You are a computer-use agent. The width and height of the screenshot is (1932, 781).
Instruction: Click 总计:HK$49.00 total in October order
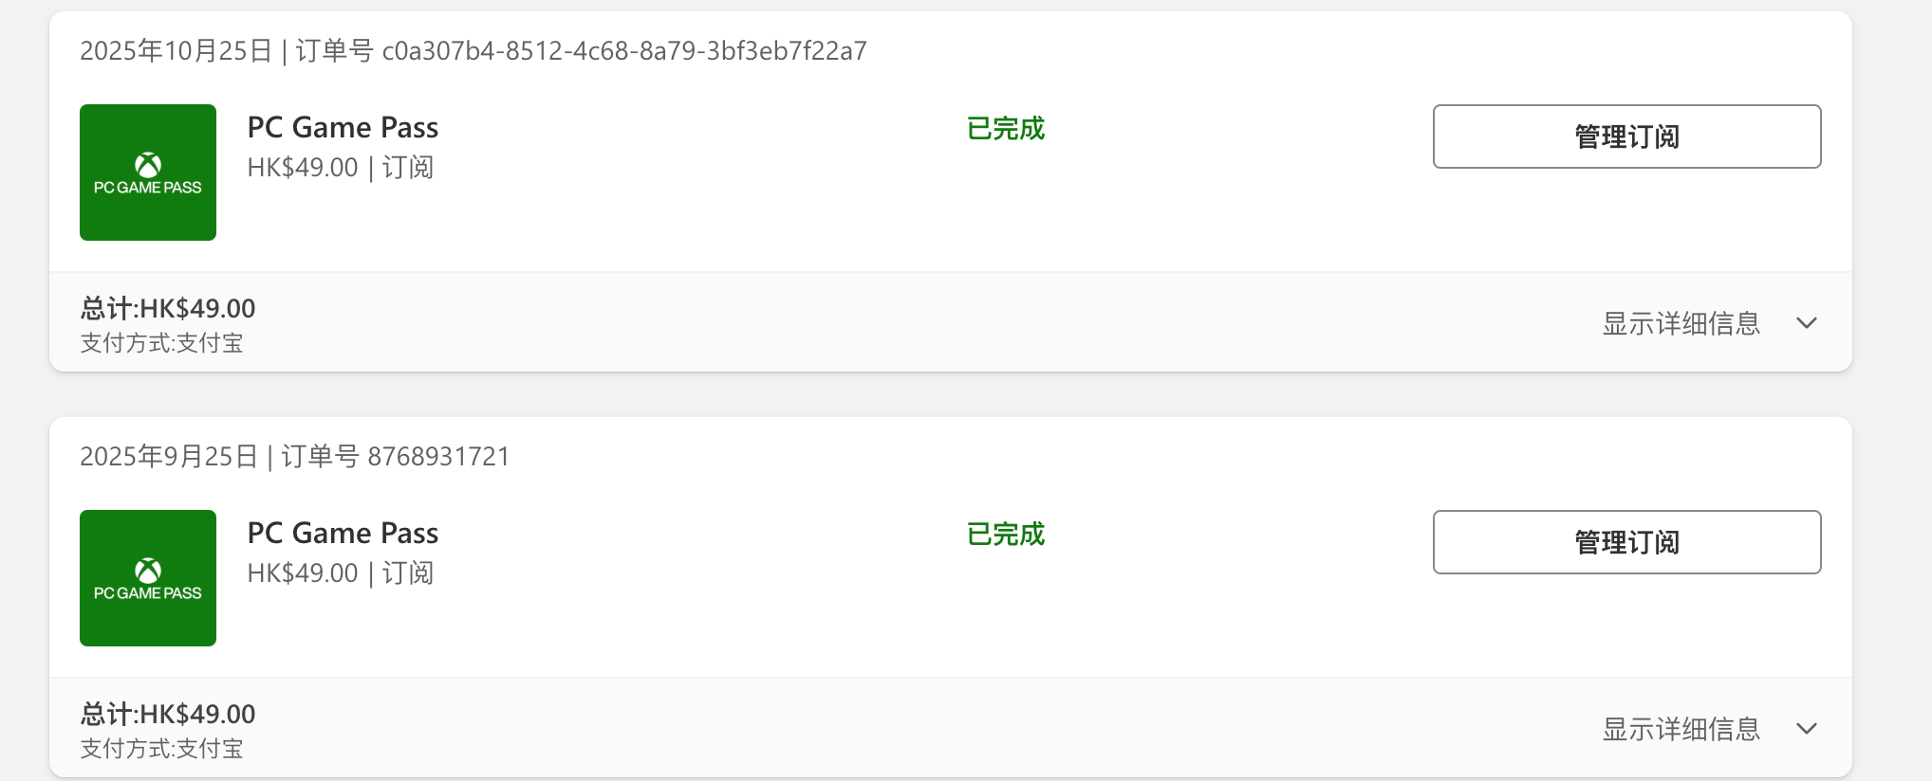(168, 308)
